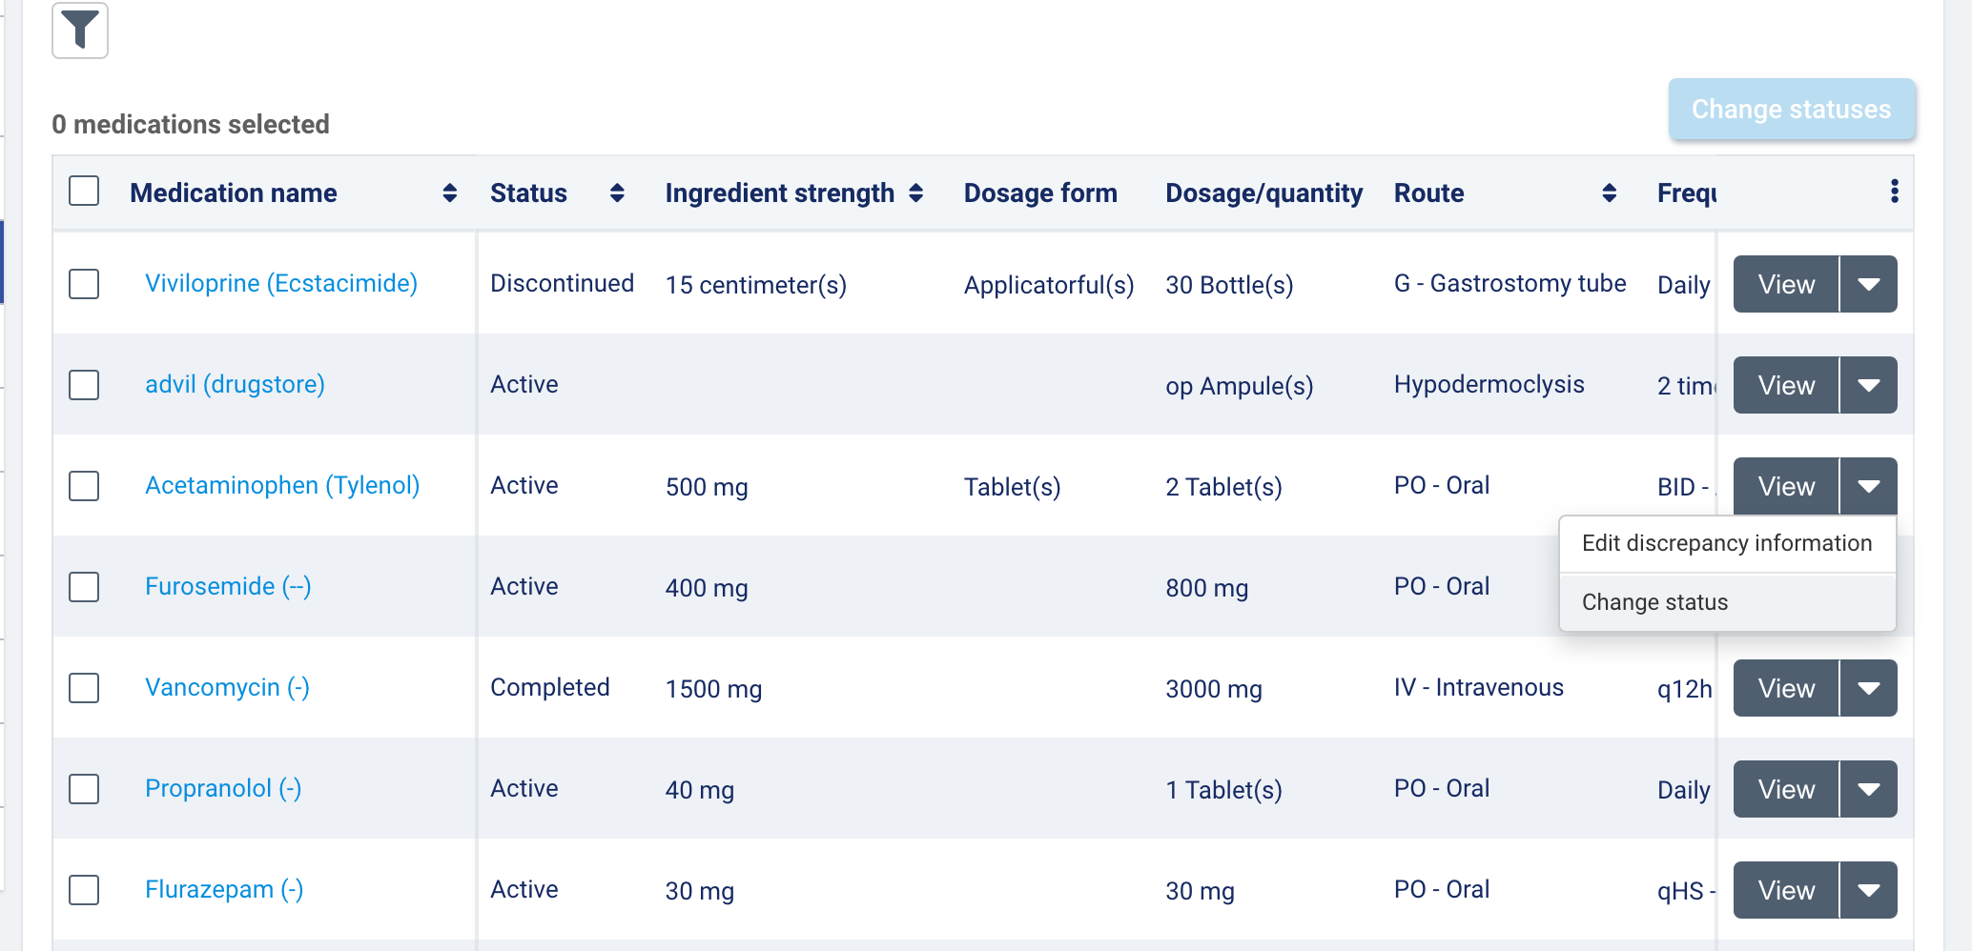Sort by Route column arrows
The image size is (1972, 951).
pos(1609,193)
